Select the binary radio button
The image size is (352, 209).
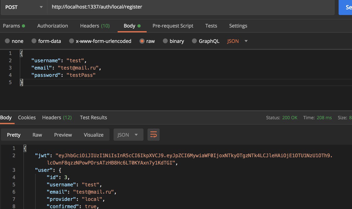pos(165,41)
